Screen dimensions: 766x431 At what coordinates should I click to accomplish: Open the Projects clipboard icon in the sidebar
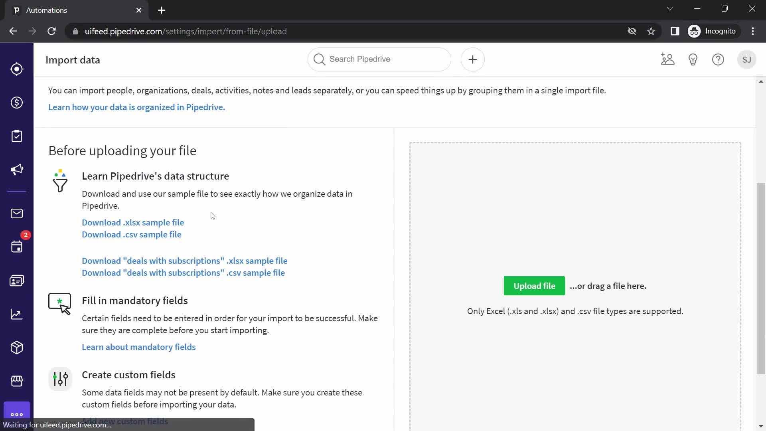click(x=17, y=136)
